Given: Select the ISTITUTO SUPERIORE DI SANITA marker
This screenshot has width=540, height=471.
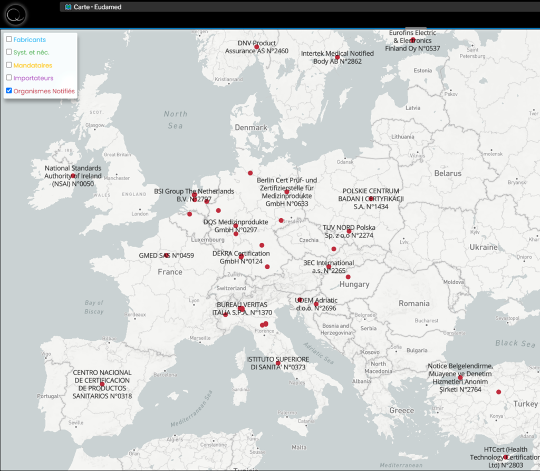Looking at the screenshot, I should 278,363.
